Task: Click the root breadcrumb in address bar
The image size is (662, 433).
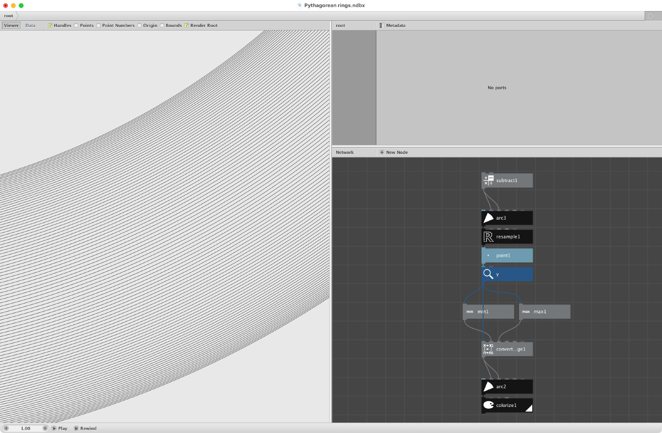Action: point(9,16)
